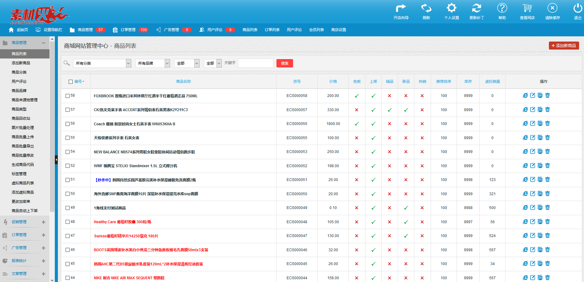584x282 pixels.
Task: Delete product 55 trash icon
Action: point(547,138)
